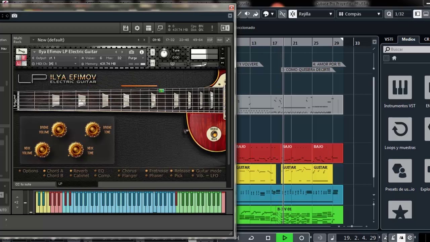Image resolution: width=430 pixels, height=242 pixels.
Task: Open the Options page
Action: pos(29,171)
